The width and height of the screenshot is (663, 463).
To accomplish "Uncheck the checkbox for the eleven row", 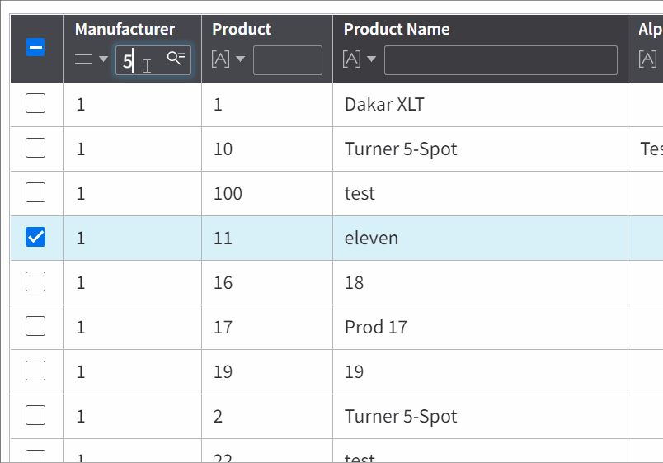I will [x=35, y=237].
